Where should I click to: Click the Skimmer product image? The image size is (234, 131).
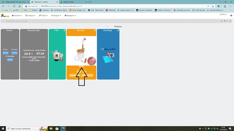click(81, 50)
